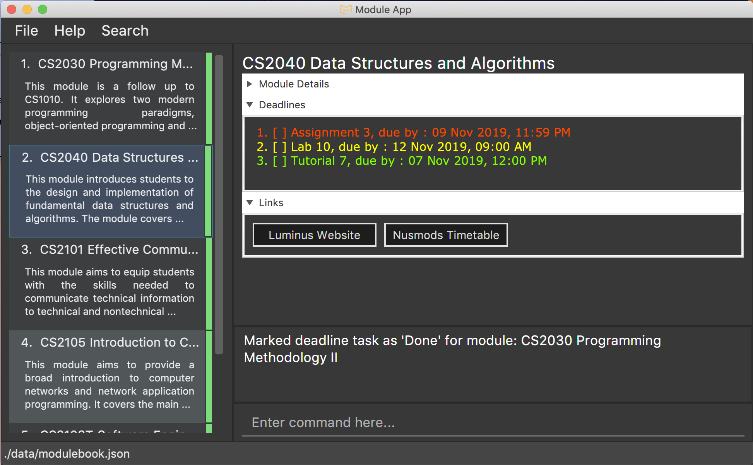753x465 pixels.
Task: Click the Module App envelope title icon
Action: tap(346, 10)
